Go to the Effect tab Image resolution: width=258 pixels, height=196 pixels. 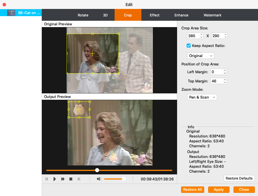(155, 15)
